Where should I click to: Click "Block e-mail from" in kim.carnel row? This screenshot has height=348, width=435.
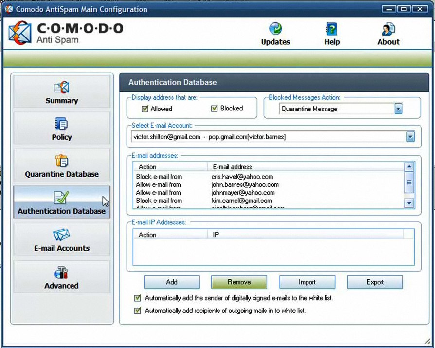159,201
